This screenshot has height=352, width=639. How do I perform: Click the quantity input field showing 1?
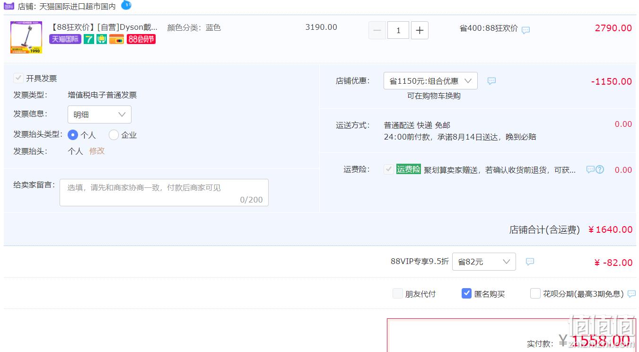click(398, 30)
